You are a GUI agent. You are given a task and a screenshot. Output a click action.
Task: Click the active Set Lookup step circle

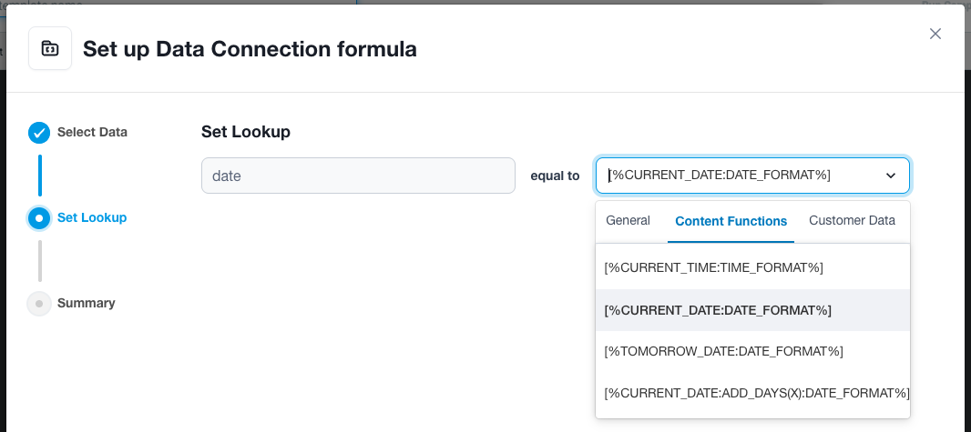click(x=39, y=217)
